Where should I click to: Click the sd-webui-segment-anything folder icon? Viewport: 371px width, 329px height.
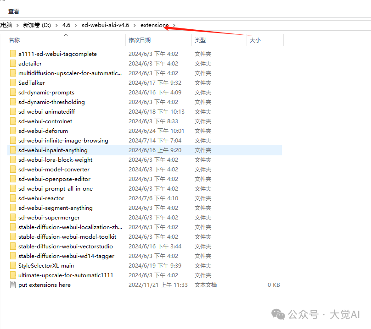click(x=13, y=208)
